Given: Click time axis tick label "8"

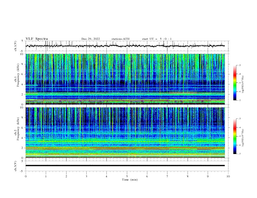Looking at the screenshot, I should click(188, 176).
